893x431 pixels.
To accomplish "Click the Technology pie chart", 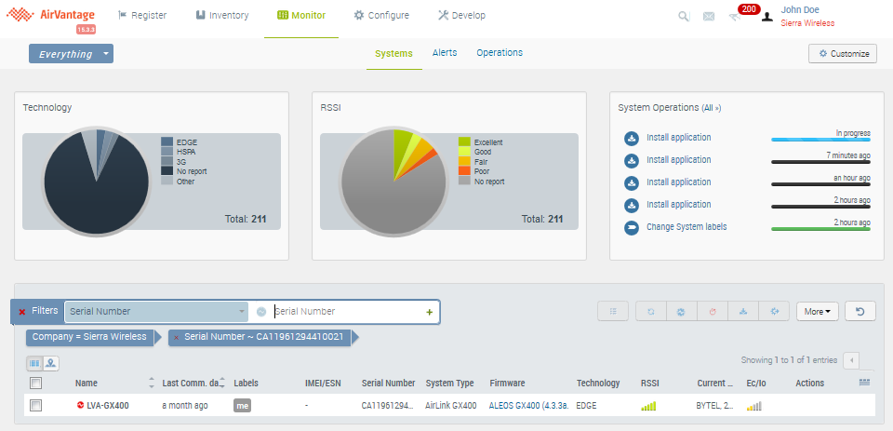I will coord(97,182).
